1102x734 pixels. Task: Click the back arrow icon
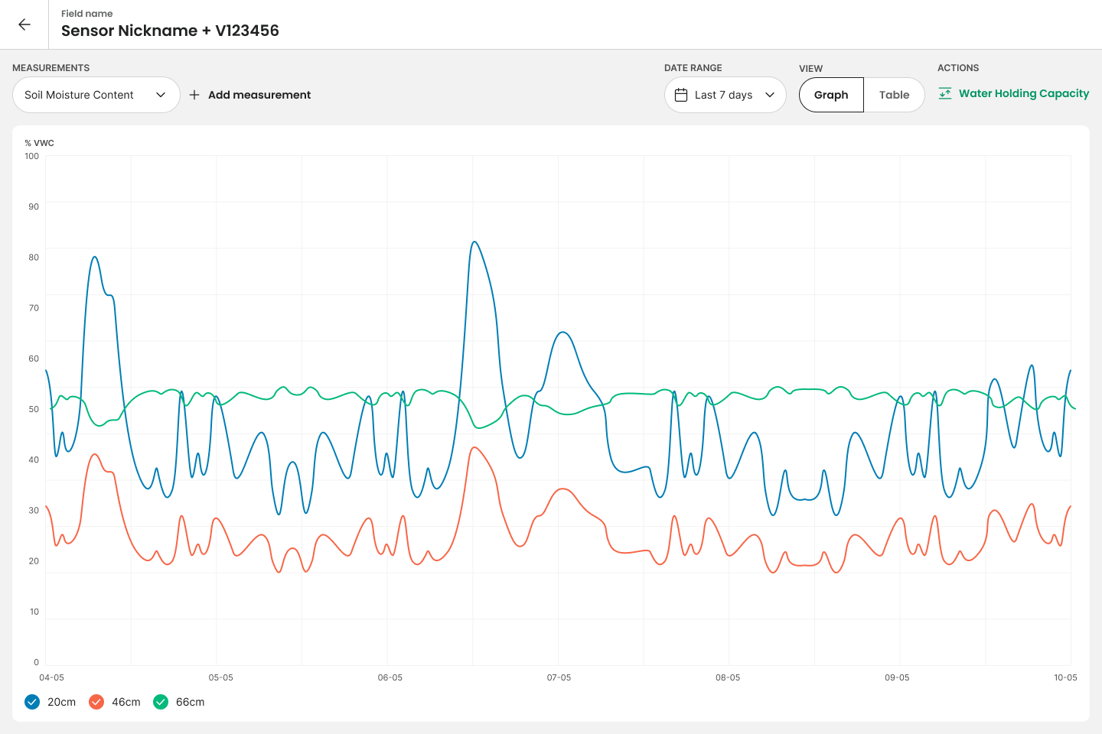[24, 24]
